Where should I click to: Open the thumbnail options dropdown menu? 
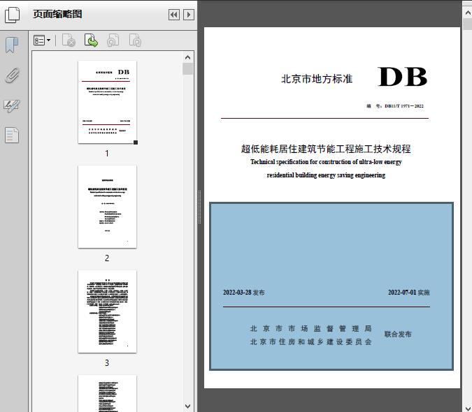click(42, 41)
